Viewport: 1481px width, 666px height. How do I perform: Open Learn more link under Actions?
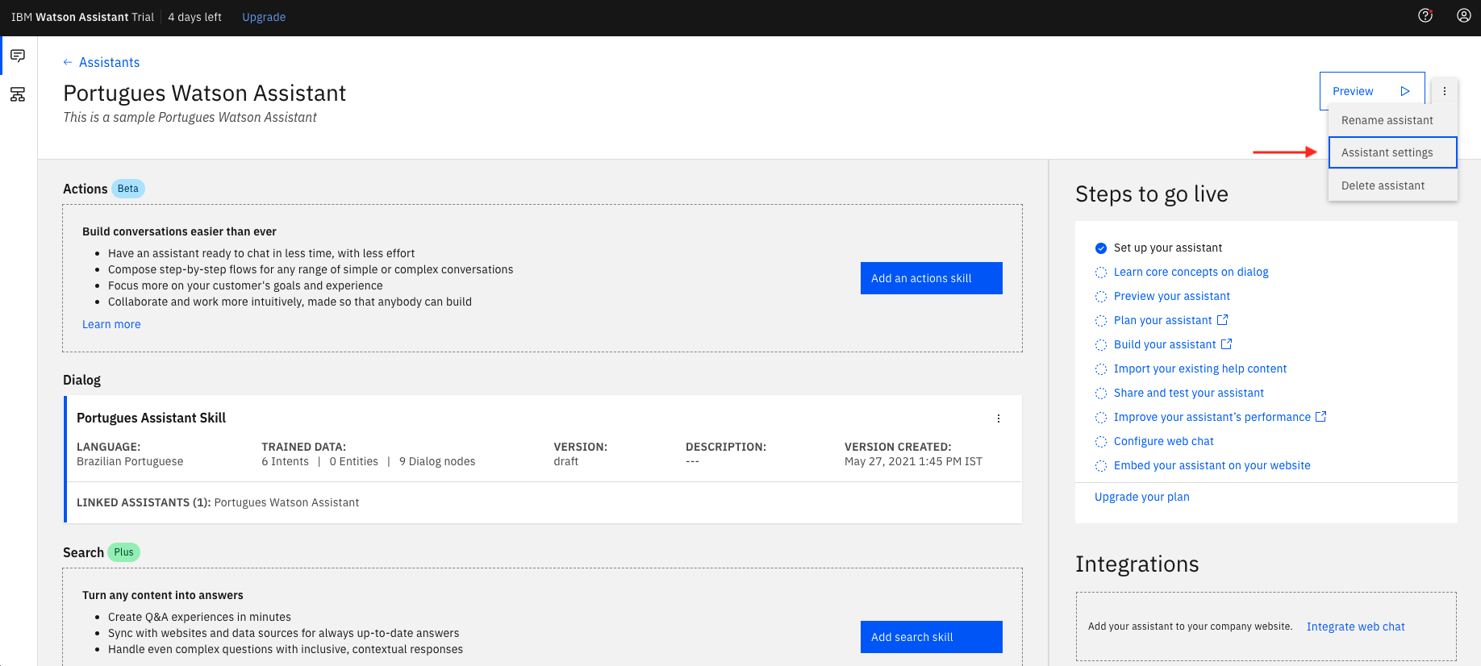(111, 324)
